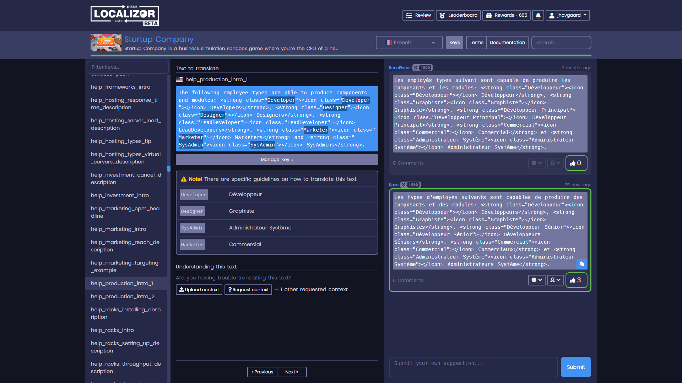The image size is (682, 383).
Task: Select key help_marketing_intro
Action: [x=126, y=229]
